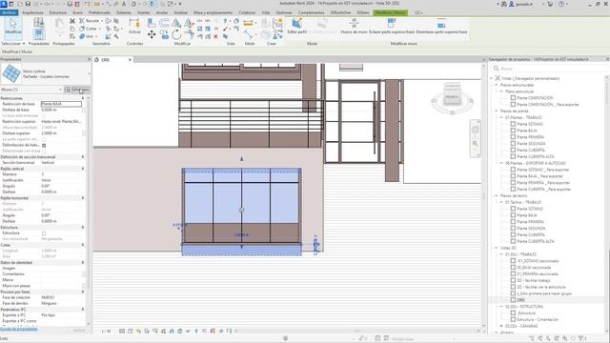610x343 pixels.
Task: Click the scissors cut clipboard icon
Action: click(72, 21)
